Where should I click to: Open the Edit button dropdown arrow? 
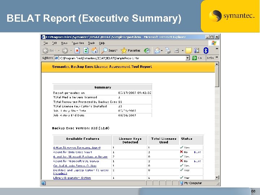point(182,51)
